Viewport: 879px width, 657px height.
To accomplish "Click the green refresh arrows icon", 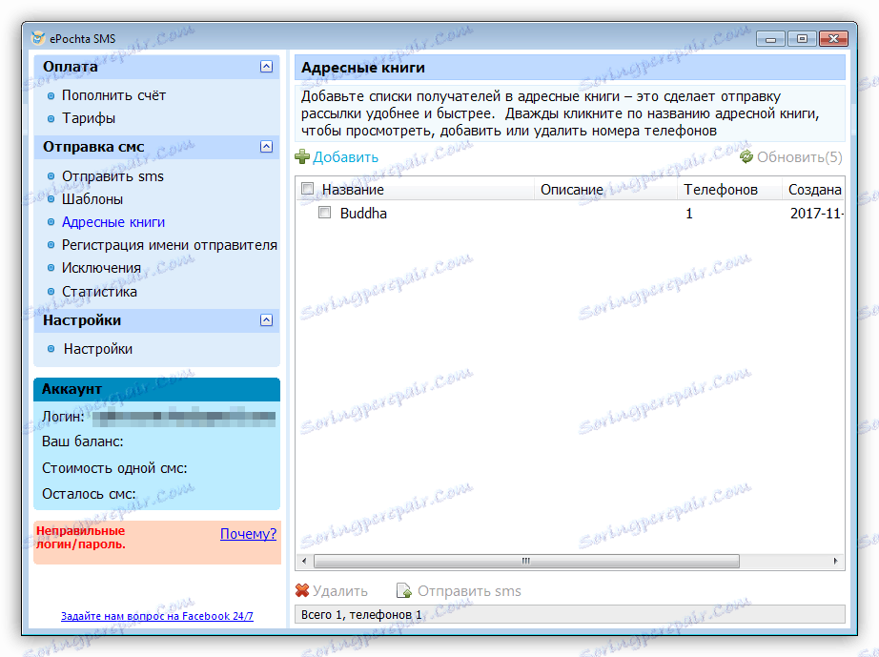I will click(x=746, y=157).
